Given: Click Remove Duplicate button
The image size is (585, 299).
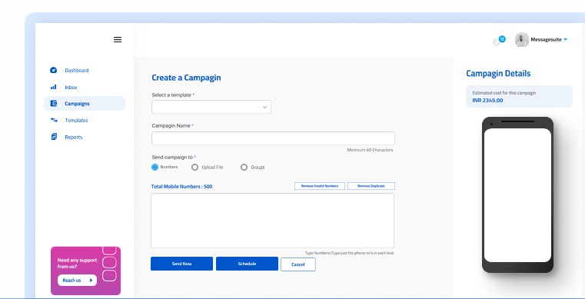Looking at the screenshot, I should [371, 186].
